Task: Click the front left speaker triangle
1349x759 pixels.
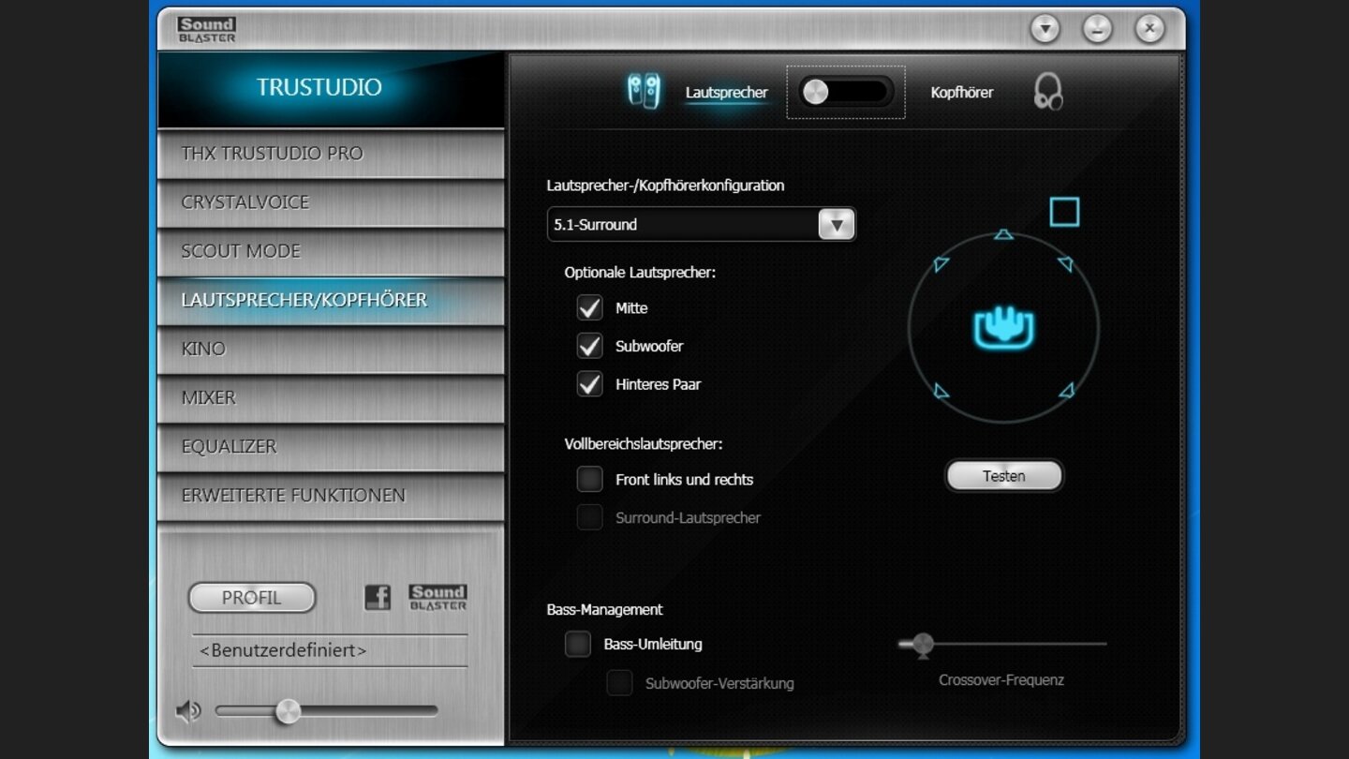Action: click(x=941, y=264)
